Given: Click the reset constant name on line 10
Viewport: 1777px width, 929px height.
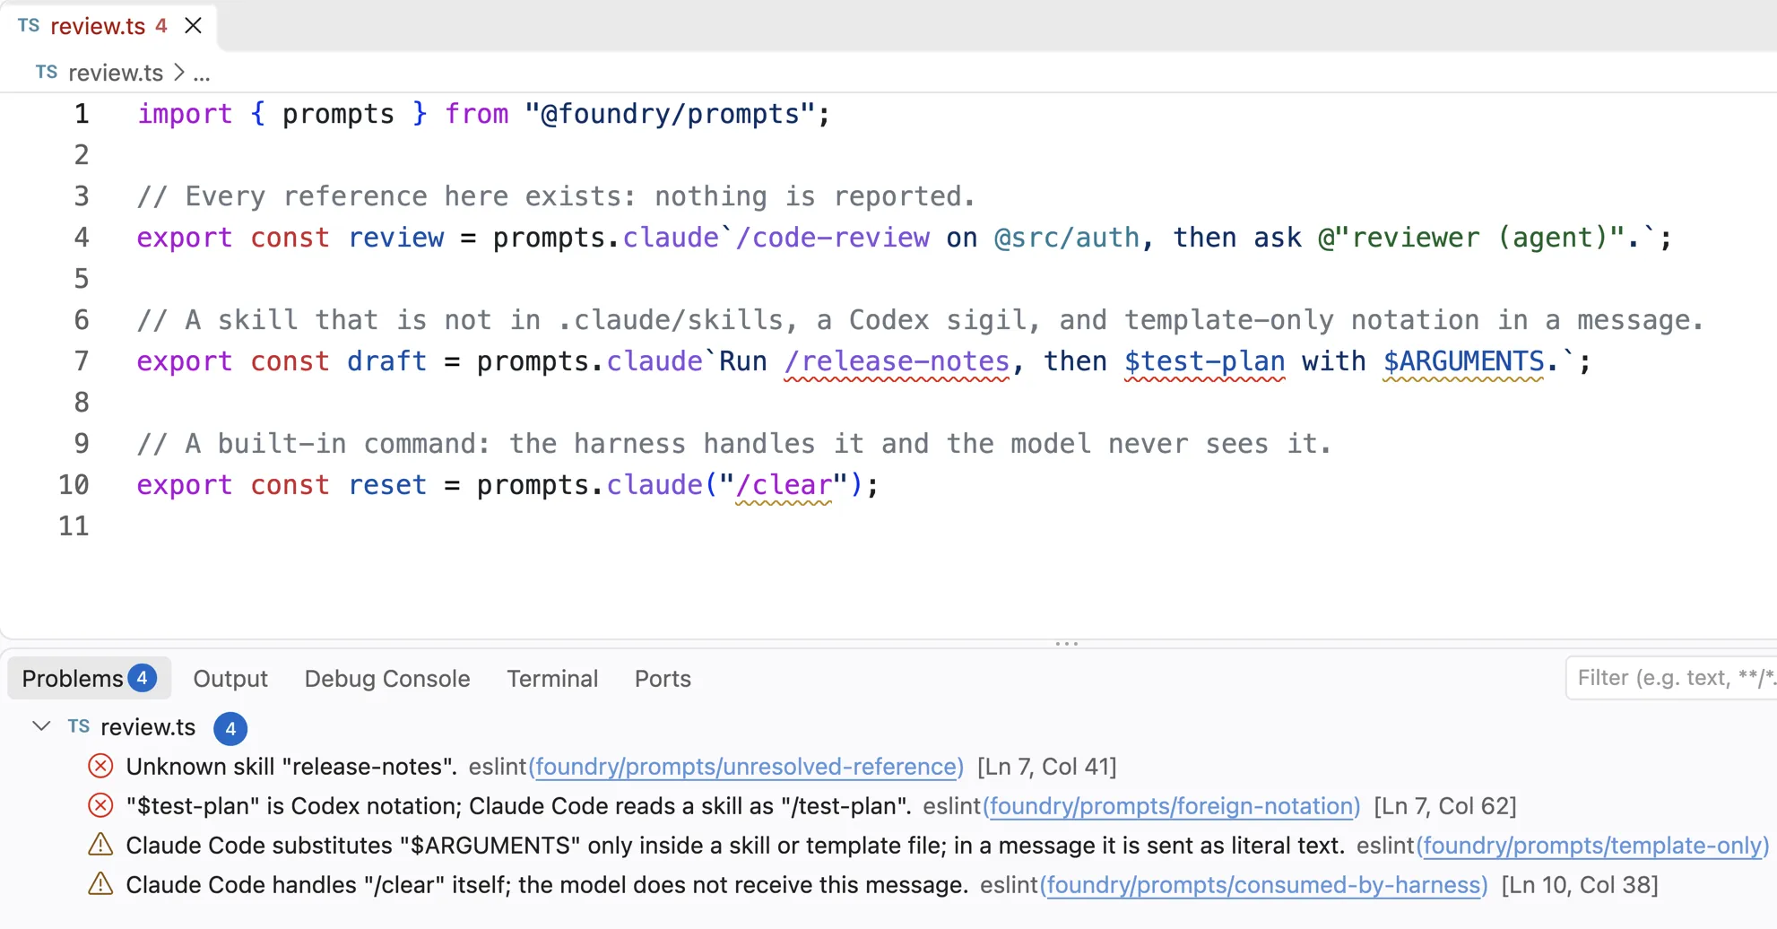Looking at the screenshot, I should [x=386, y=485].
